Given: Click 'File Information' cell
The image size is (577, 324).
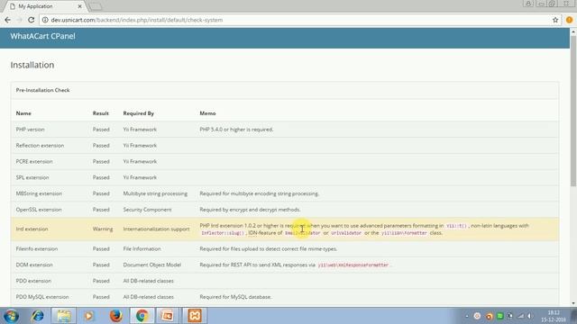Looking at the screenshot, I should pos(142,248).
